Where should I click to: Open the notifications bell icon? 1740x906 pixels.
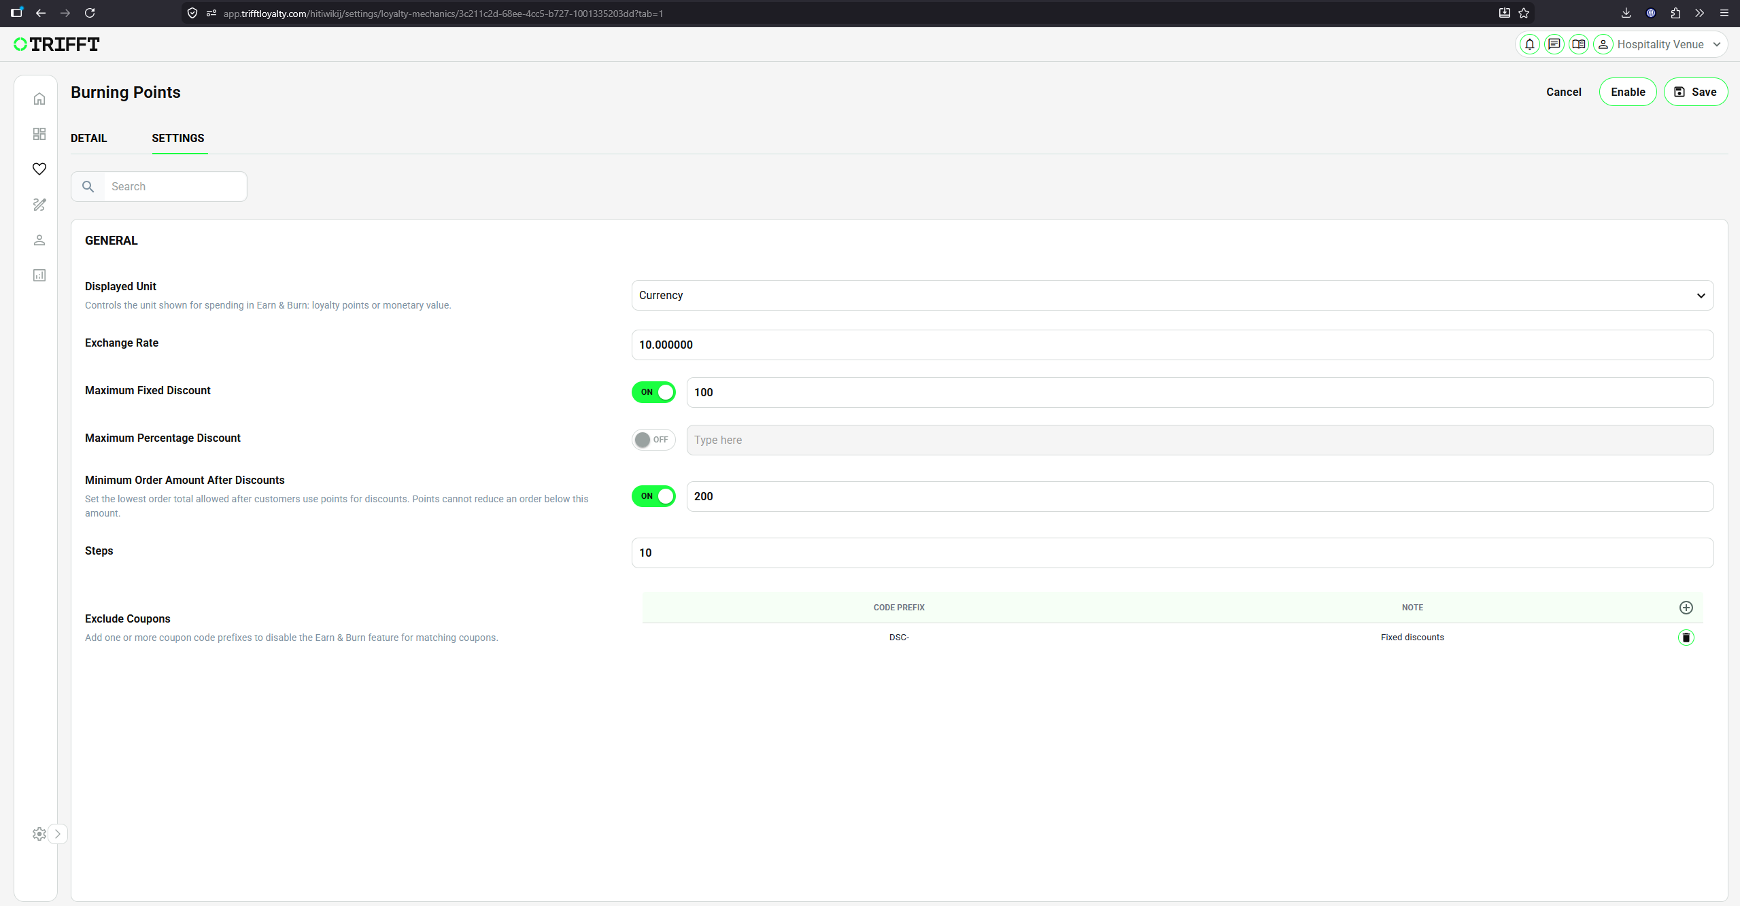1530,44
